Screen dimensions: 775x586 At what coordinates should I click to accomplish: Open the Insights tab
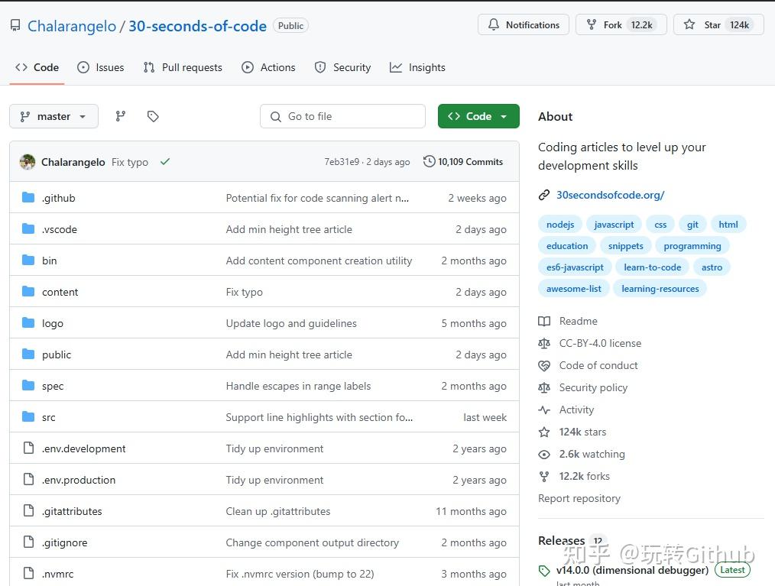(417, 67)
